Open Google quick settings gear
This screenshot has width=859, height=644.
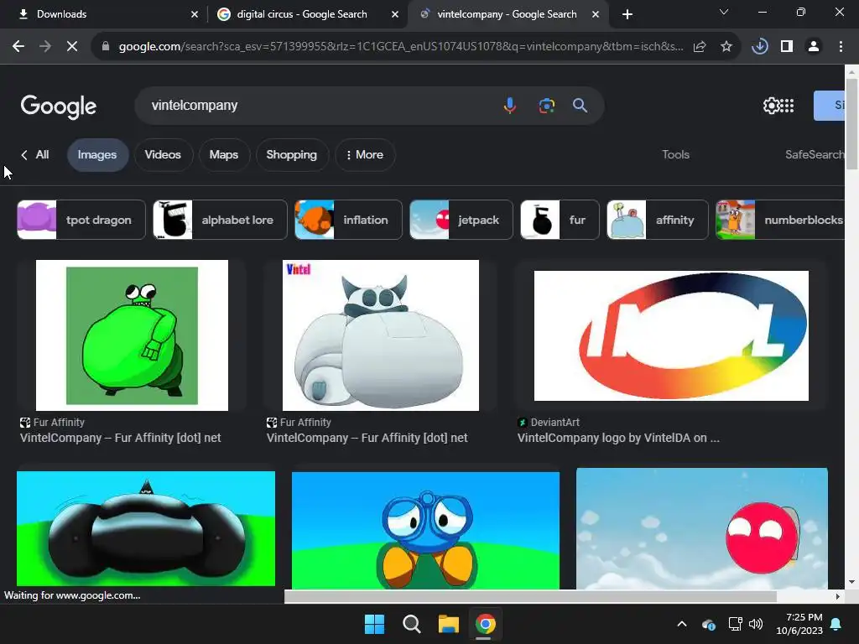click(x=771, y=106)
